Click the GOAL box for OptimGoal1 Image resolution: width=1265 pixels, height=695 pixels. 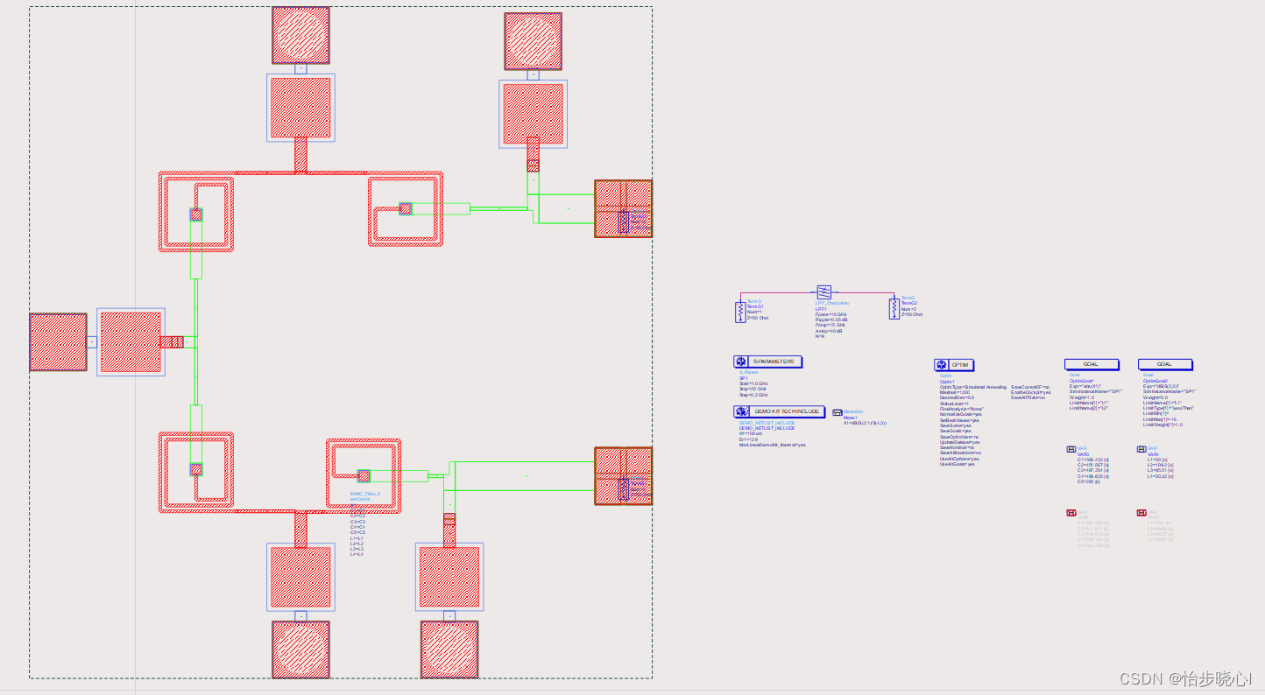coord(1092,364)
